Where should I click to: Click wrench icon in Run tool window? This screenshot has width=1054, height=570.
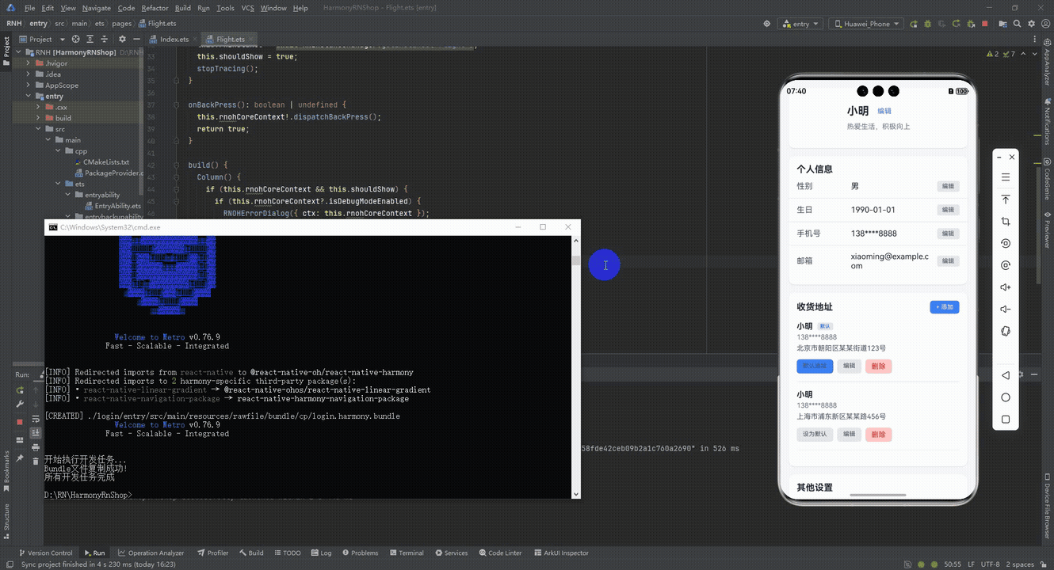pos(21,405)
